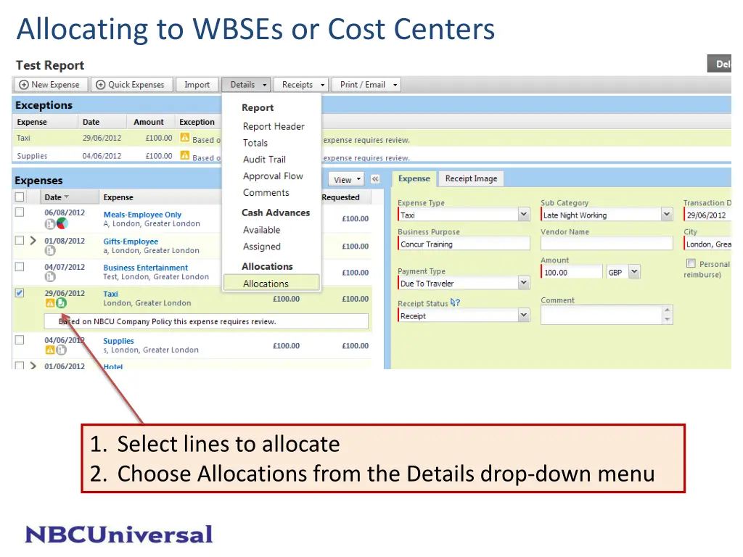Click the Comment box scroll-down arrow
This screenshot has height=557, width=743.
[x=668, y=320]
